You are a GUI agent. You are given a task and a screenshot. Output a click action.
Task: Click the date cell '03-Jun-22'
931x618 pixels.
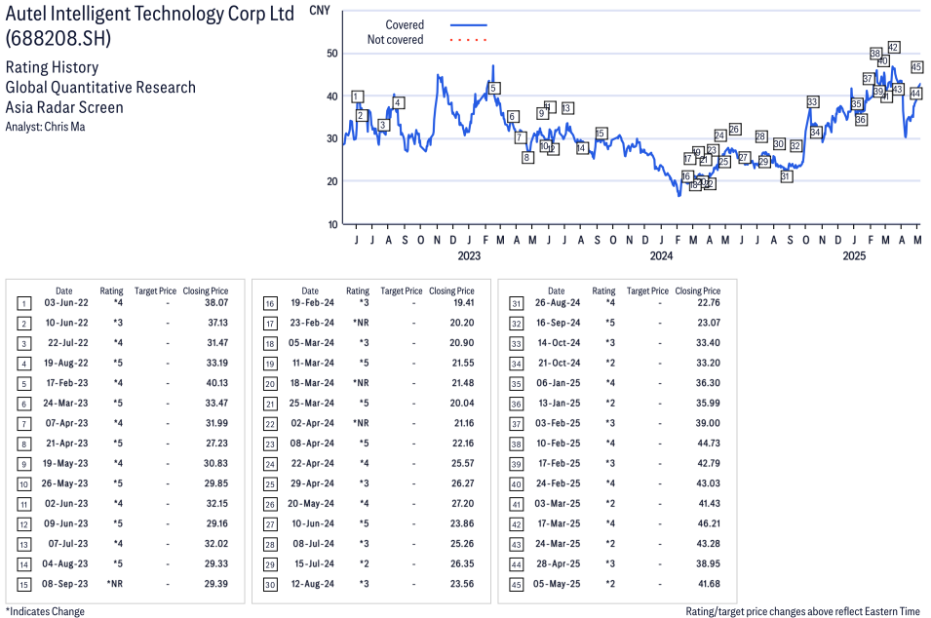[x=66, y=303]
